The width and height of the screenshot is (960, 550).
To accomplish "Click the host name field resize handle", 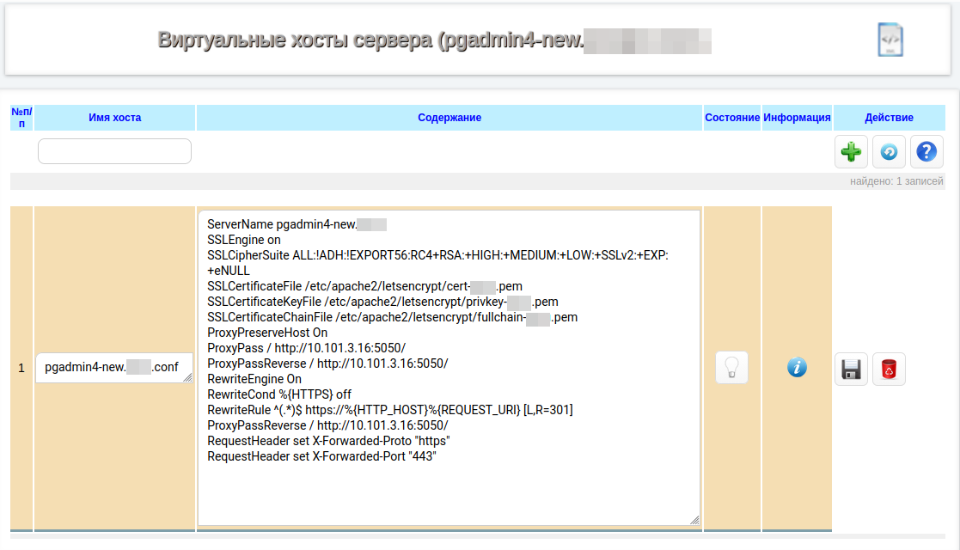I will pos(188,379).
